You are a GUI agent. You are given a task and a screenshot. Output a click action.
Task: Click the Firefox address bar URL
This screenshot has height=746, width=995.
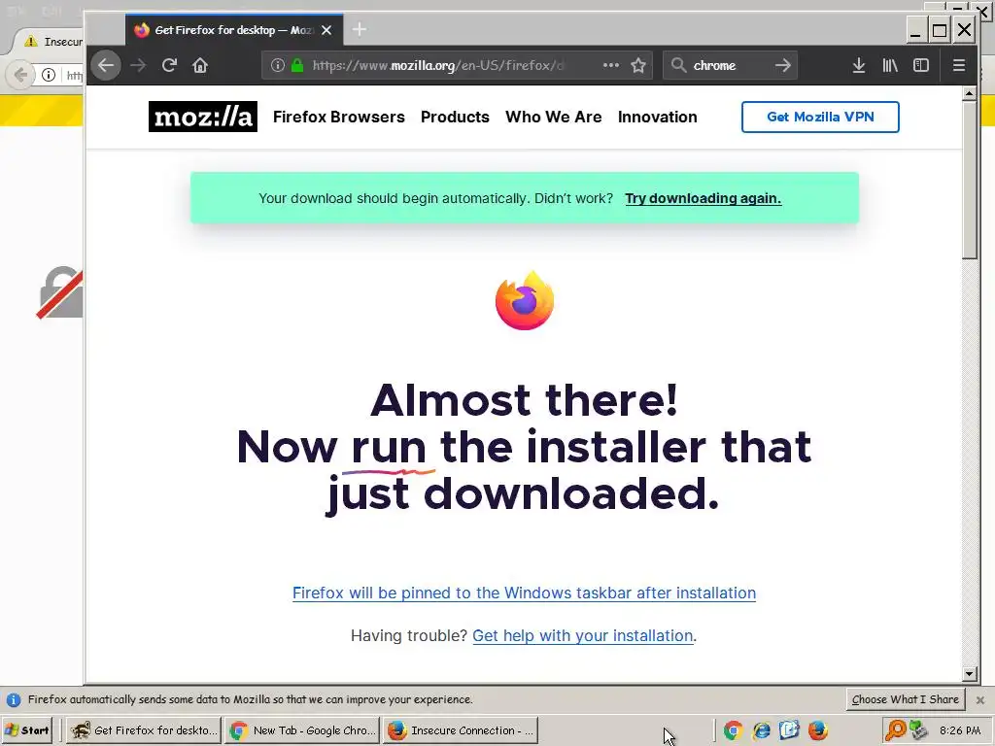point(438,65)
